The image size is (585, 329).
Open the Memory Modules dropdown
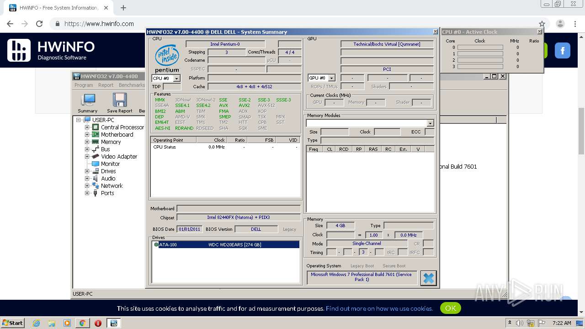click(430, 123)
